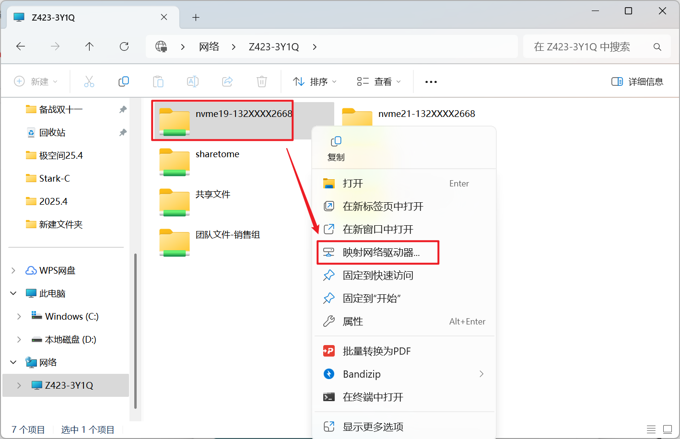Expand the 本地磁盘 (D:) drive node
The height and width of the screenshot is (439, 680).
[19, 339]
